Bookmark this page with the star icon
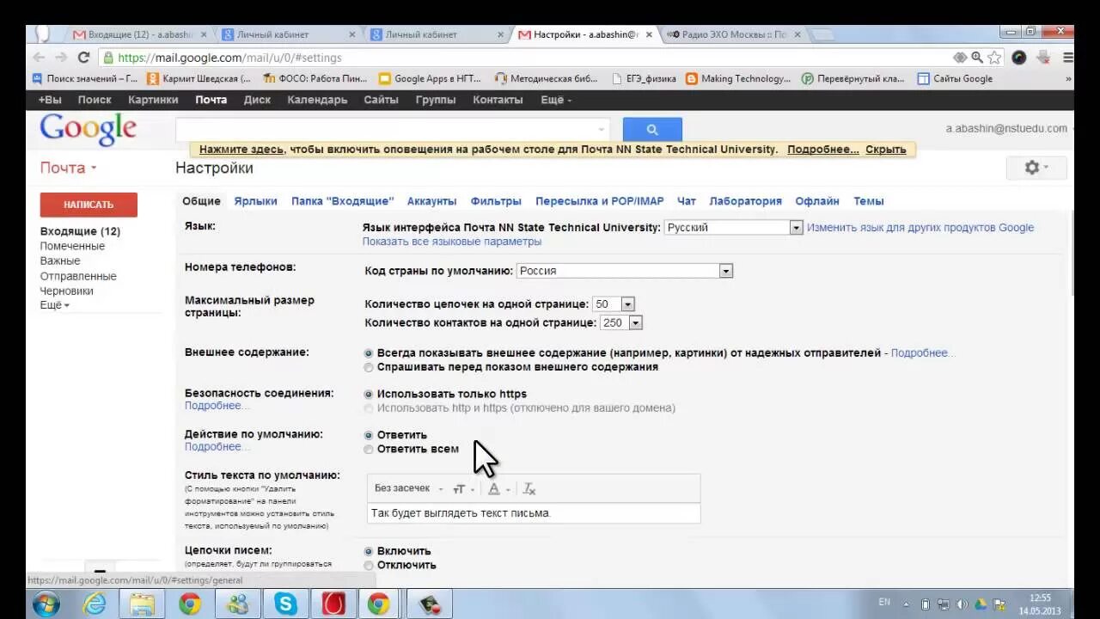The width and height of the screenshot is (1100, 619). click(994, 58)
